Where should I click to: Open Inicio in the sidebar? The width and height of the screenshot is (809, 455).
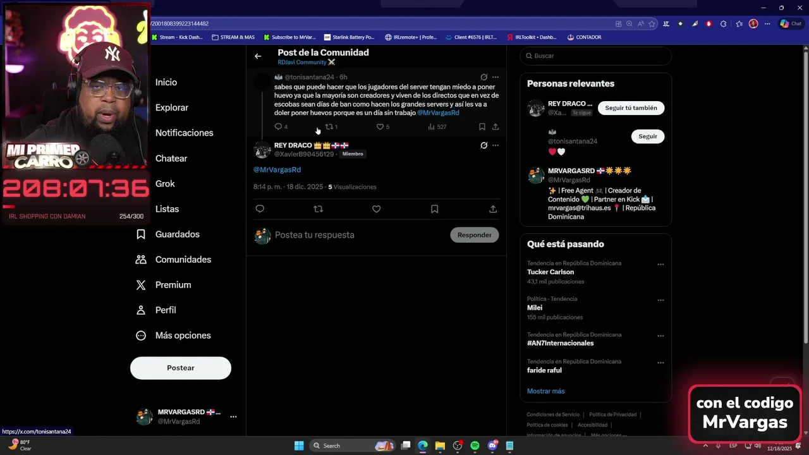click(x=166, y=82)
